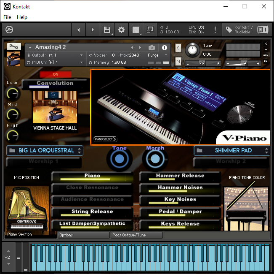Open the Help menu
The width and height of the screenshot is (274, 274).
pos(22,17)
